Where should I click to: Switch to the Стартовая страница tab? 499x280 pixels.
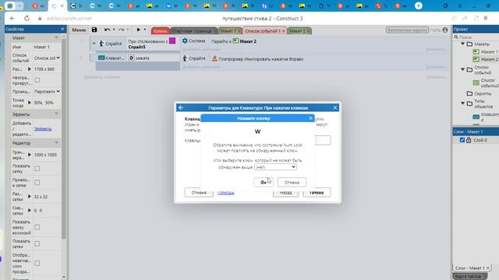(192, 31)
